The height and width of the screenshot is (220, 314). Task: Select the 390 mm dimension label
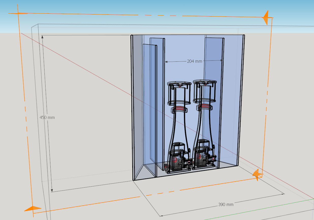tap(226, 204)
